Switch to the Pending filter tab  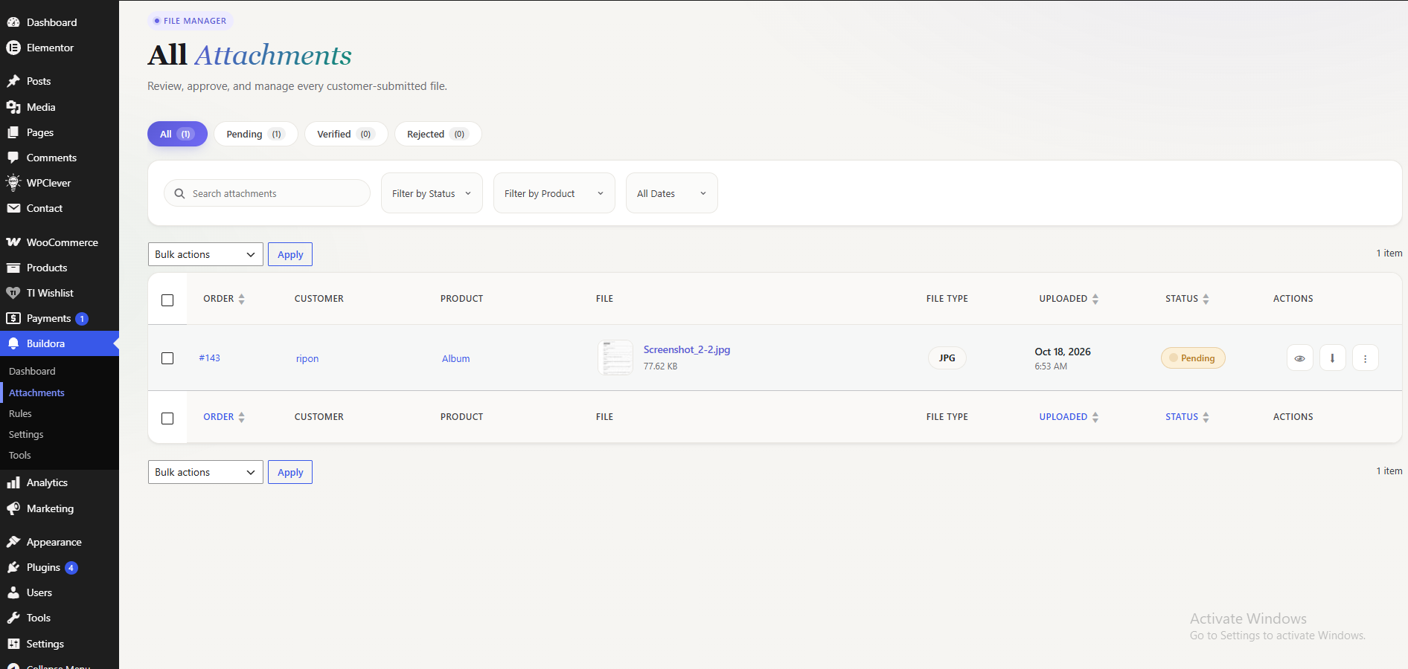(x=255, y=134)
